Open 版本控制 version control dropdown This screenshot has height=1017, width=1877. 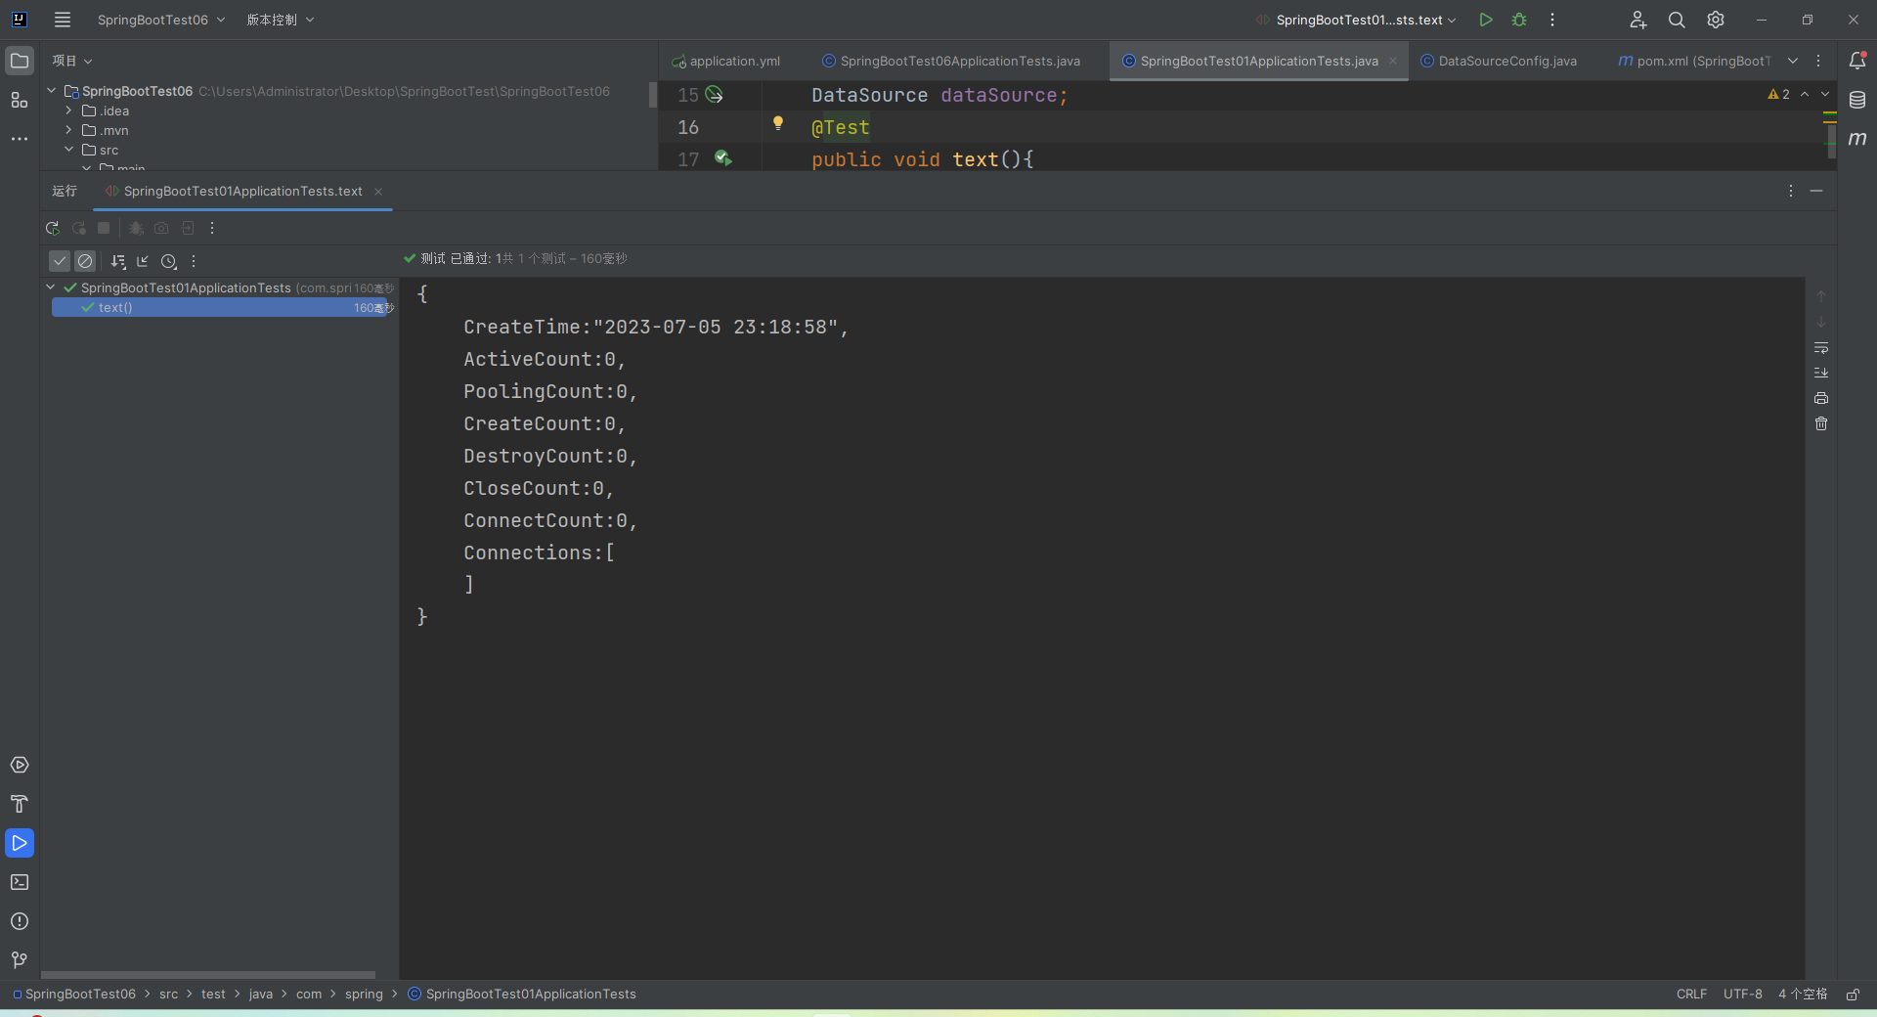281,20
